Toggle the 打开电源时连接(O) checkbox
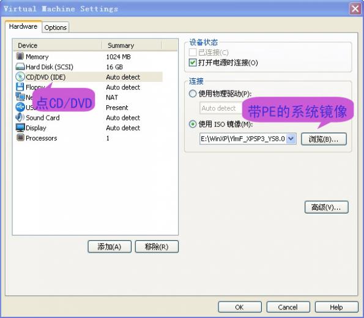Image resolution: width=364 pixels, height=318 pixels. pyautogui.click(x=193, y=62)
